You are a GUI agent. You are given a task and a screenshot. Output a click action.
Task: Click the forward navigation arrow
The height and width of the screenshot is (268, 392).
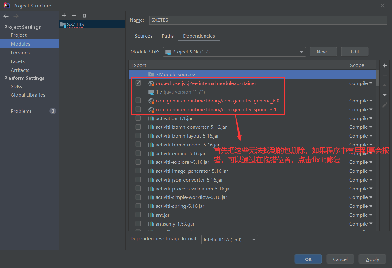[16, 16]
